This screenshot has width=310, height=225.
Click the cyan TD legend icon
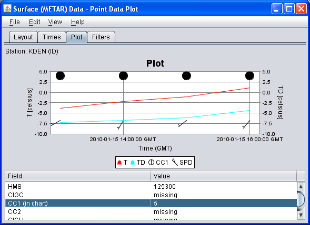click(x=133, y=163)
